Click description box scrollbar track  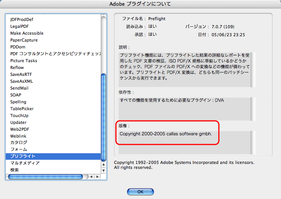tap(253, 70)
